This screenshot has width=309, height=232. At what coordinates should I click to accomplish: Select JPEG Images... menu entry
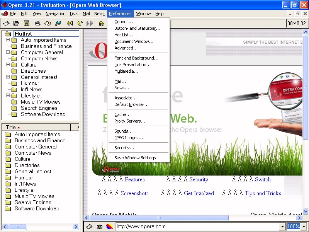(139, 138)
